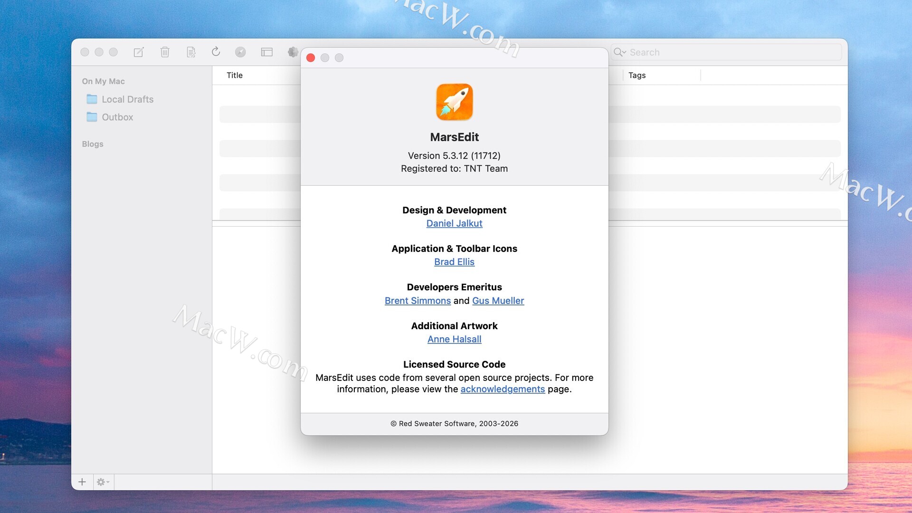Open the Photos media browser icon

[293, 52]
